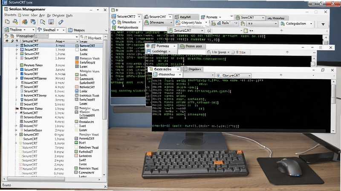This screenshot has width=341, height=191.
Task: Toggle the checkbox beside SecureCRT in the highlighted row
Action: tap(77, 46)
